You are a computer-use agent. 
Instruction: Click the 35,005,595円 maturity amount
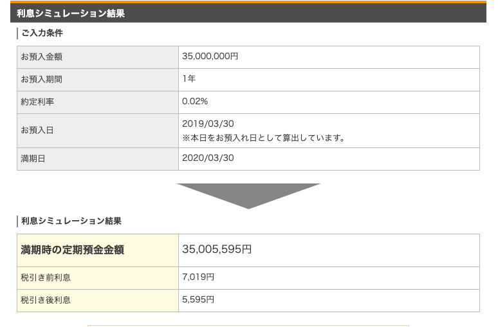(217, 250)
